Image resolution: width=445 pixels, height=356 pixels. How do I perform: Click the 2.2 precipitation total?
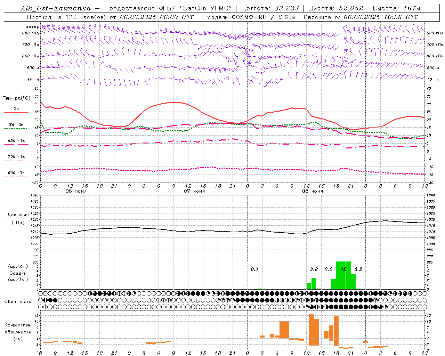click(329, 269)
